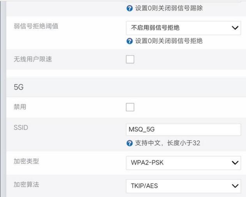Enable the 无线用户限速 checkbox
This screenshot has height=197, width=246.
point(130,59)
